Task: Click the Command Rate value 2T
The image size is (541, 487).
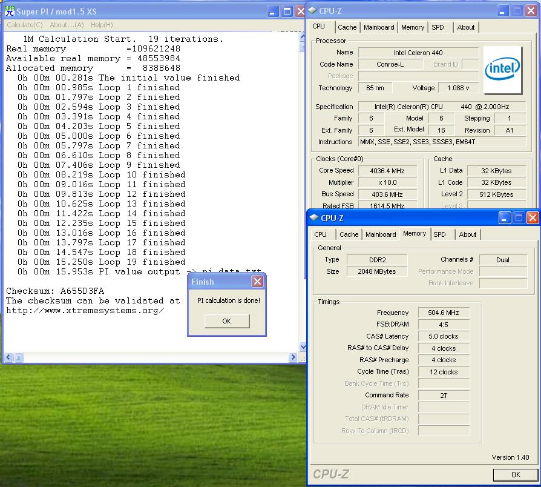Action: (x=444, y=396)
